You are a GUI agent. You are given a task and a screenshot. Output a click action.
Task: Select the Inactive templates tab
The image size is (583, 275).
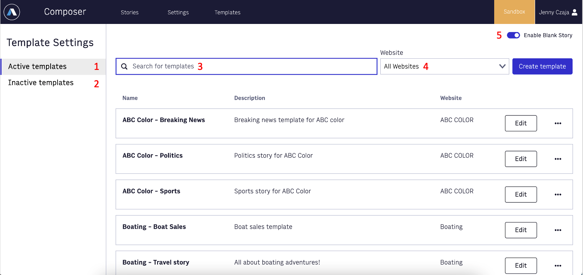(x=53, y=83)
